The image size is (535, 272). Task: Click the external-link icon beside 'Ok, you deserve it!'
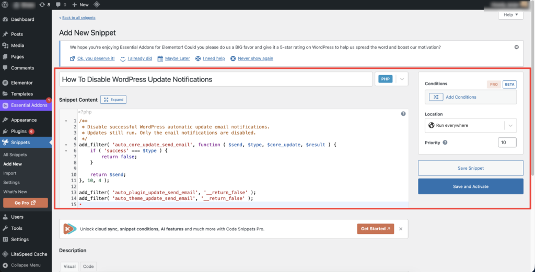click(72, 58)
